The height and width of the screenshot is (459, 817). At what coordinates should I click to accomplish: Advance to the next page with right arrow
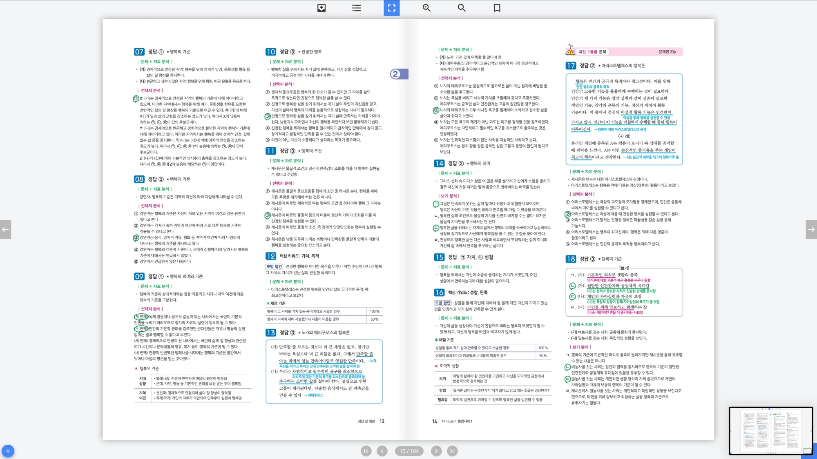coord(811,229)
